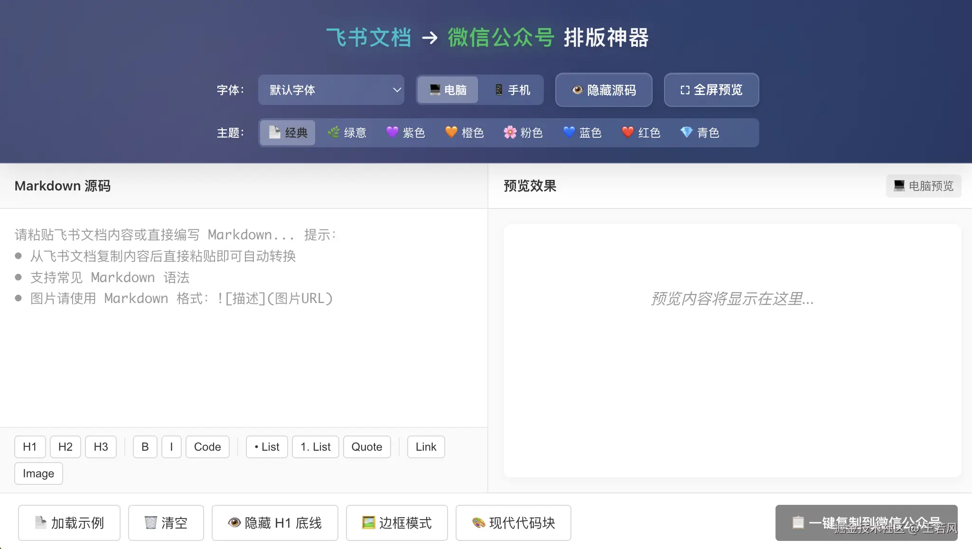Open the 默认字体 font dropdown
Viewport: 972px width, 549px height.
(x=331, y=90)
